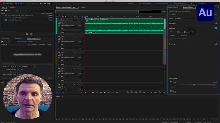220x123 pixels.
Task: Click the auto-play speaker icon in Files panel
Action: pyautogui.click(x=31, y=34)
